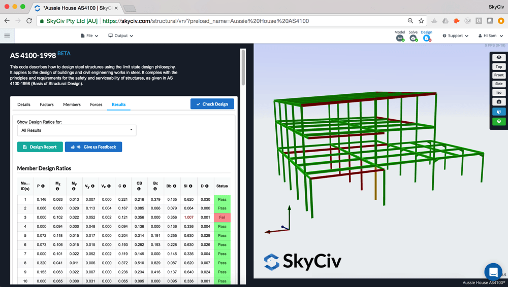This screenshot has height=287, width=508.
Task: Toggle the 3D cube render mode
Action: [499, 112]
